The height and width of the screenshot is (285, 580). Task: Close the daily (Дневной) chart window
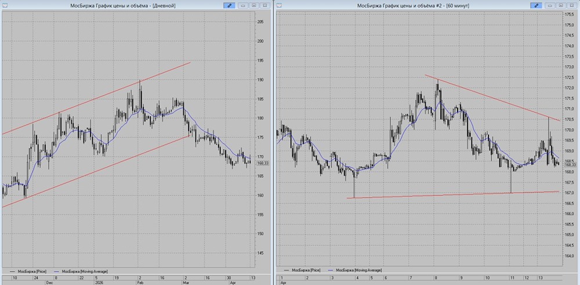point(264,5)
